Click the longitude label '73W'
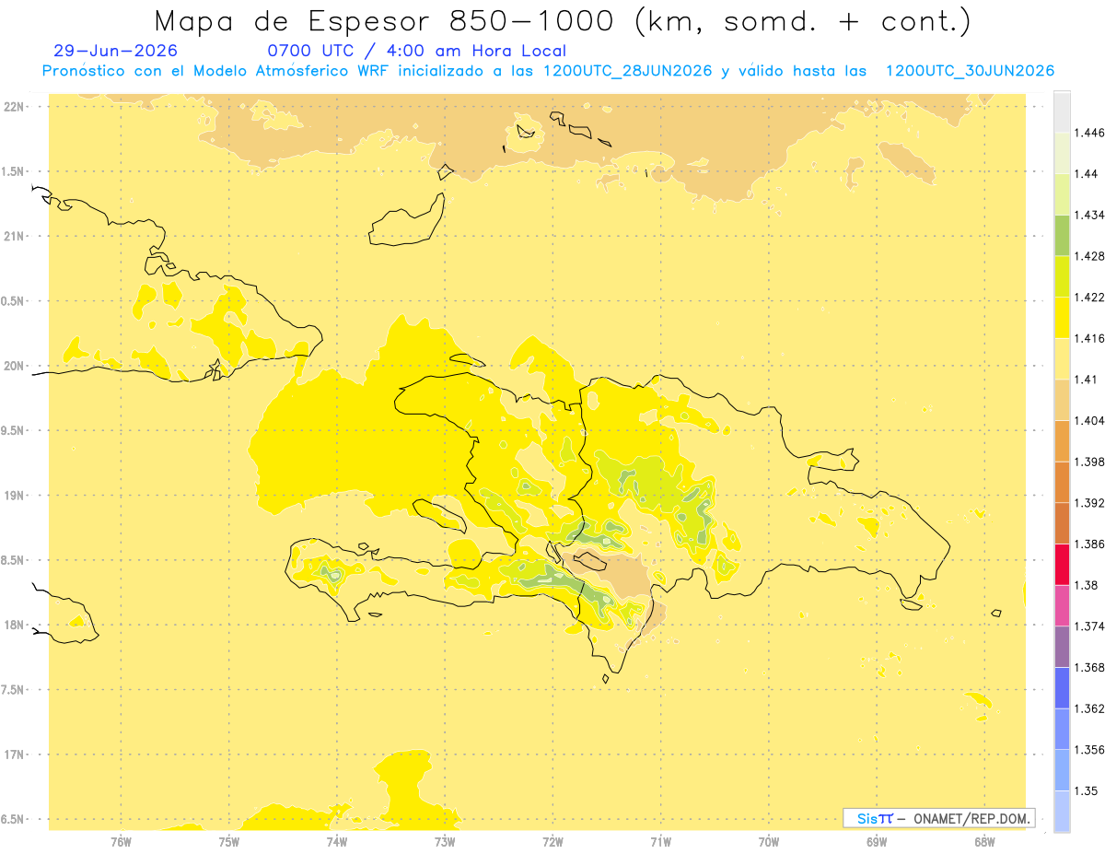This screenshot has height=854, width=1105. point(445,841)
